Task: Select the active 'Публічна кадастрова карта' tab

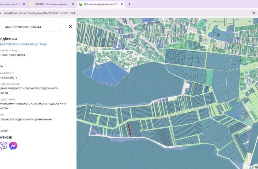Action: pyautogui.click(x=101, y=4)
